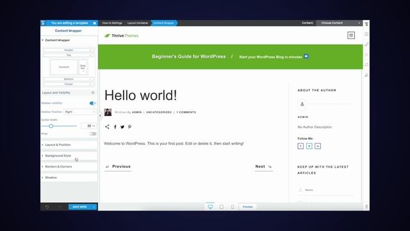Open the Choose Content dropdown
410x231 pixels.
(339, 23)
